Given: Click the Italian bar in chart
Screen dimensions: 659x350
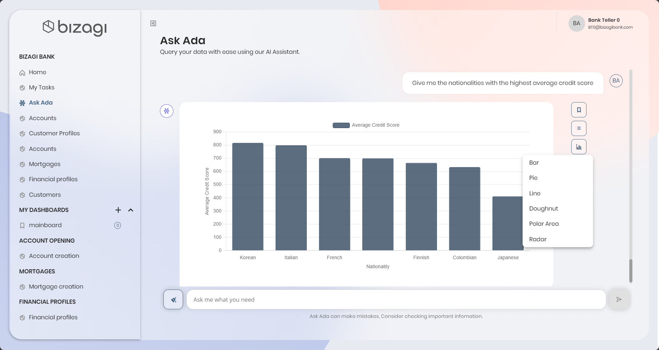Looking at the screenshot, I should point(291,198).
